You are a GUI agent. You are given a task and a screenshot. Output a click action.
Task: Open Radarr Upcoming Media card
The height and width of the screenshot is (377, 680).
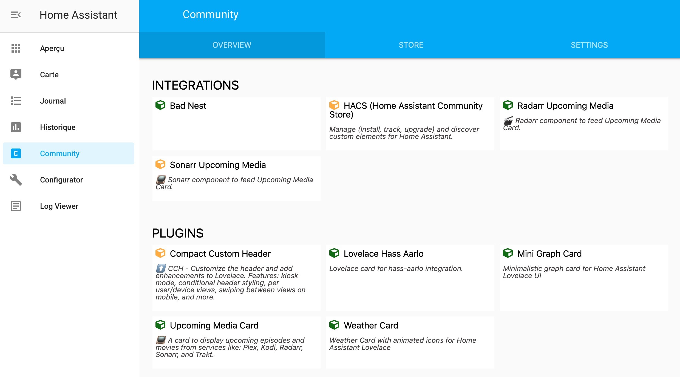click(583, 123)
